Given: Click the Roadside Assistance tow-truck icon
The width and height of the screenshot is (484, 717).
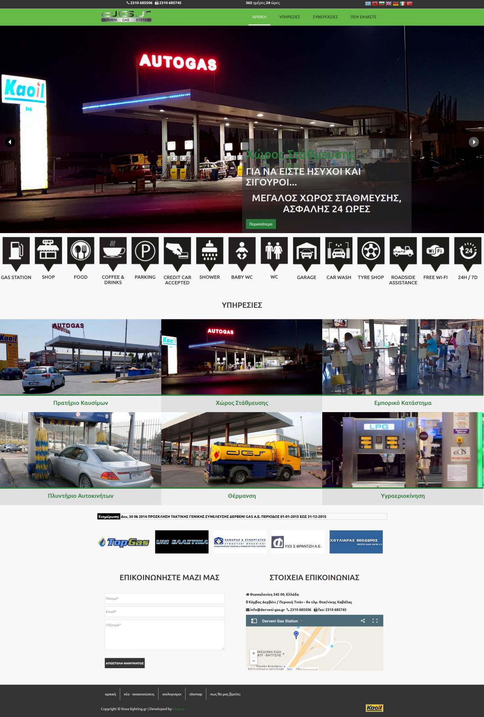Looking at the screenshot, I should pos(403,254).
